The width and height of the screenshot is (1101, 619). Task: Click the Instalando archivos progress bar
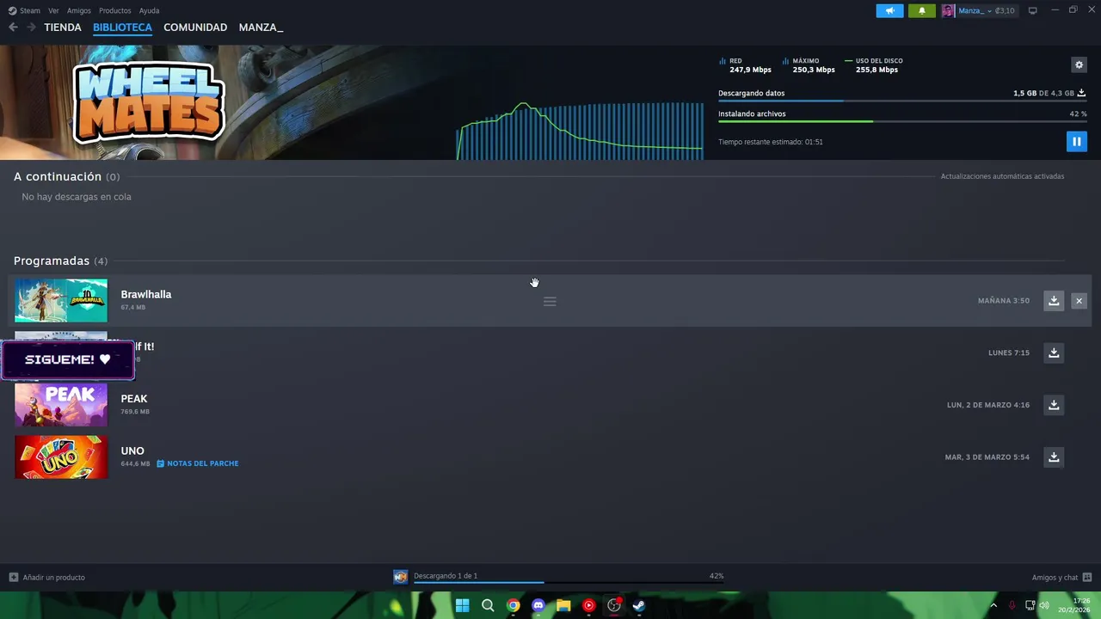tap(902, 121)
